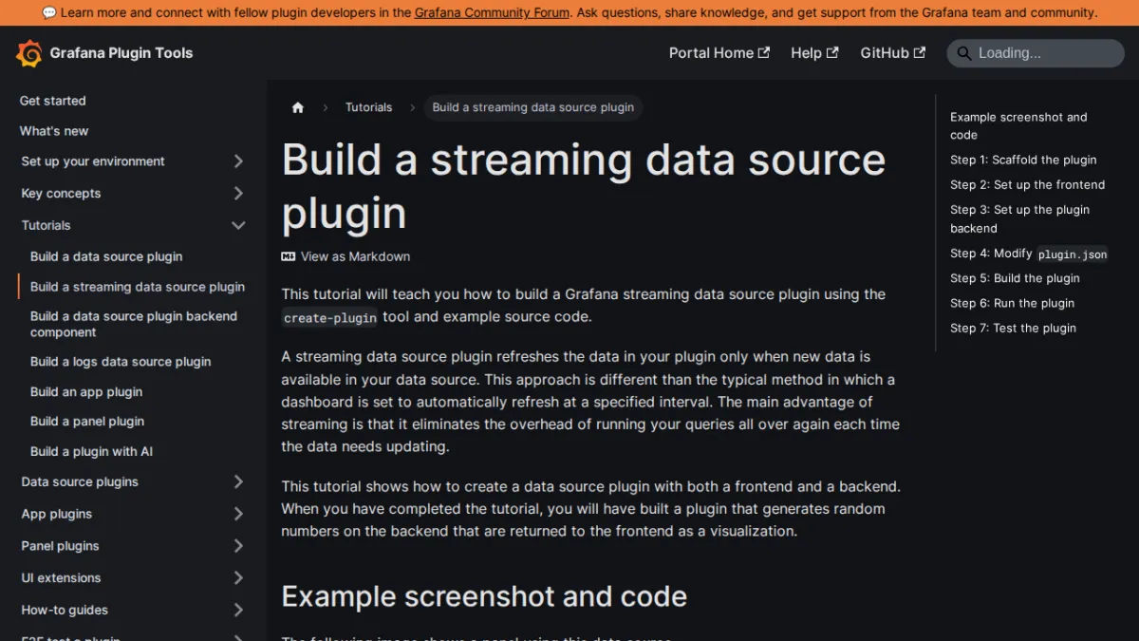Open Build a panel plugin tutorial

87,422
